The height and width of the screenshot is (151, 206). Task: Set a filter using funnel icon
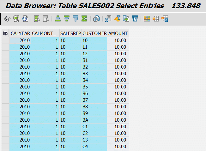(75, 19)
